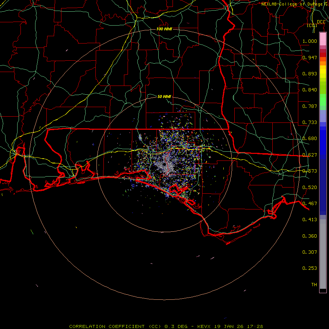Click the 100 NMI range ring label

click(x=164, y=29)
